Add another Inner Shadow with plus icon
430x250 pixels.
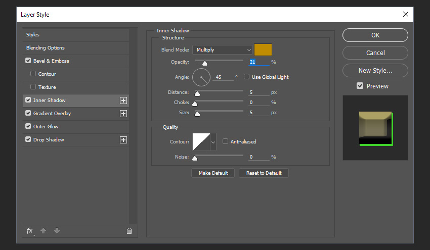click(123, 101)
